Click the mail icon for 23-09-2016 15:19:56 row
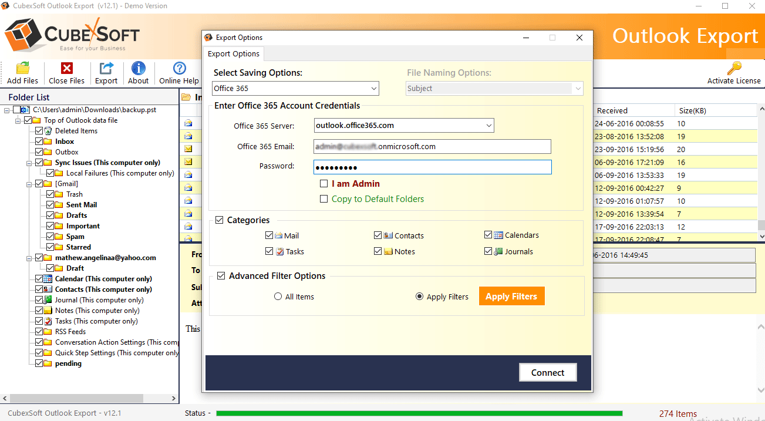The image size is (765, 421). 188,149
